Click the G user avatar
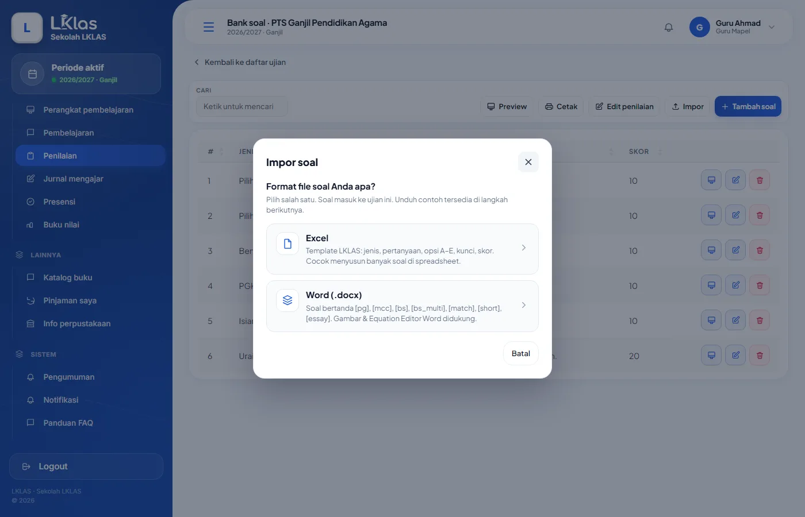 tap(699, 27)
